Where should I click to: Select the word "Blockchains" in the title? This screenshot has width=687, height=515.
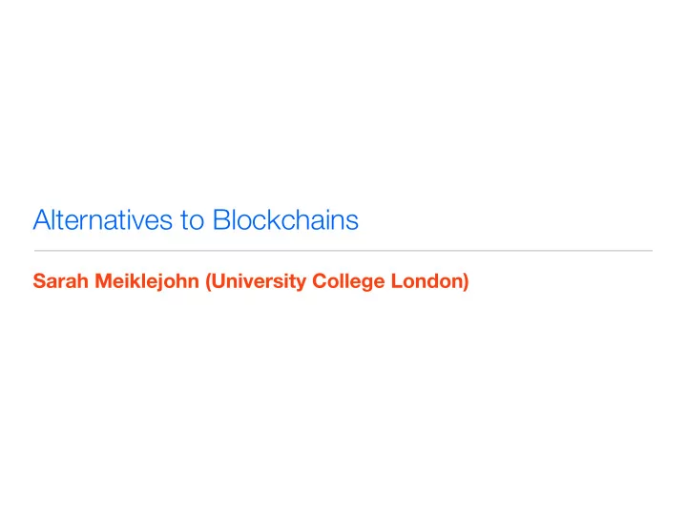(285, 219)
